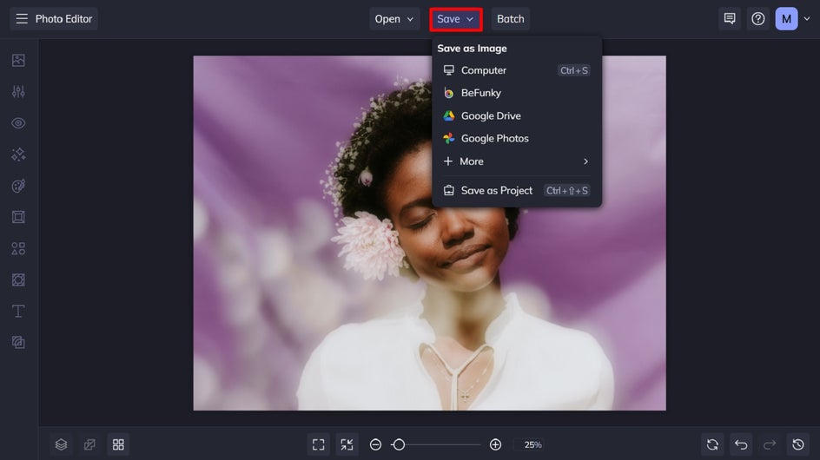
Task: Zoom out with the minus icon
Action: [375, 444]
